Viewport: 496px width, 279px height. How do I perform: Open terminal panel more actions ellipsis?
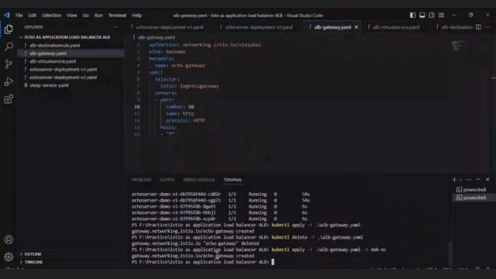[x=468, y=180]
